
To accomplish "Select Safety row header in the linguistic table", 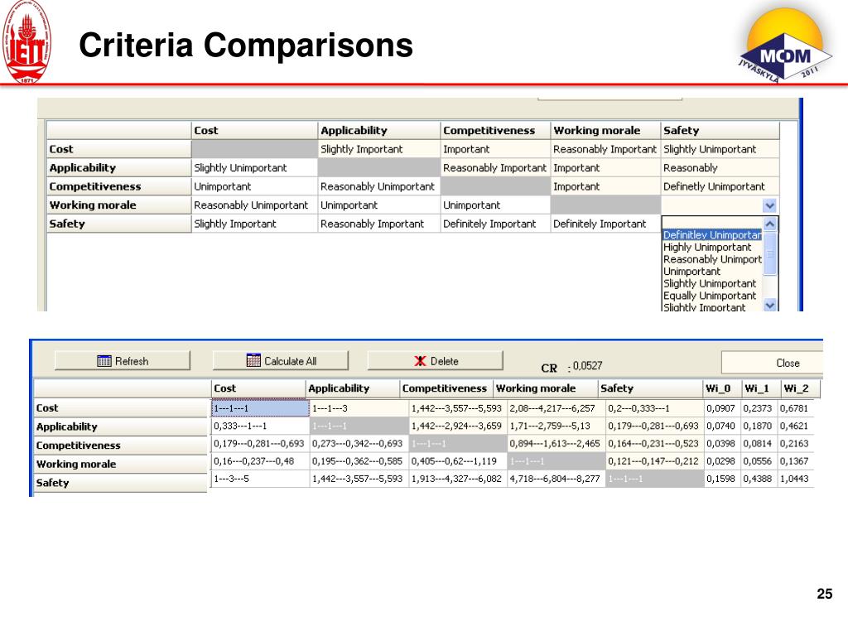I will [x=119, y=224].
